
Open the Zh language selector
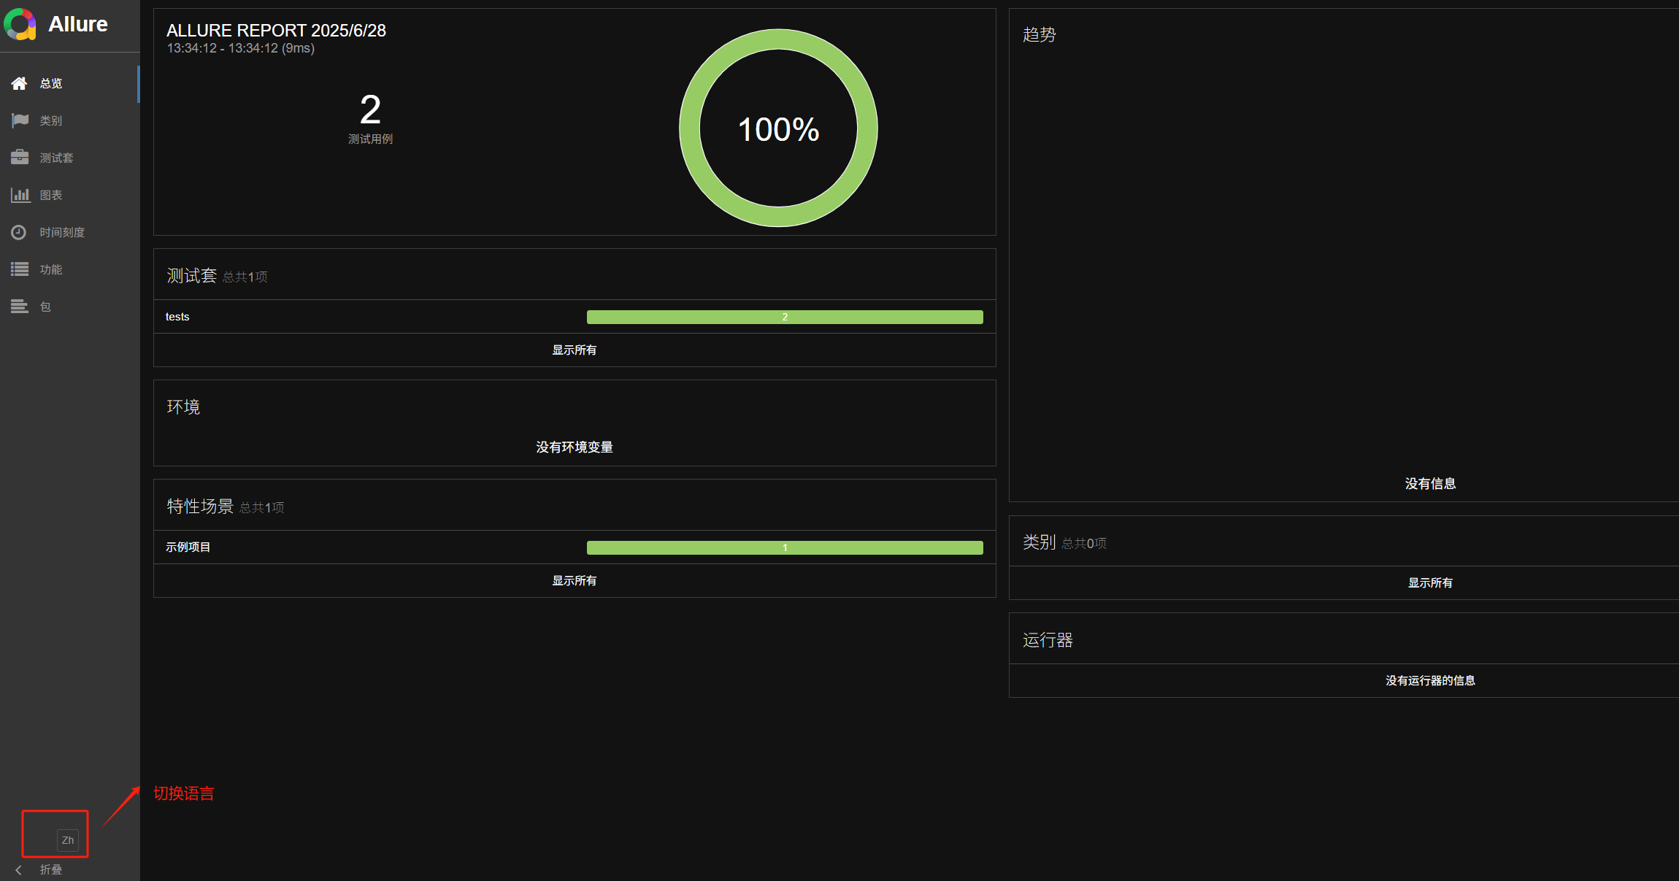click(67, 840)
